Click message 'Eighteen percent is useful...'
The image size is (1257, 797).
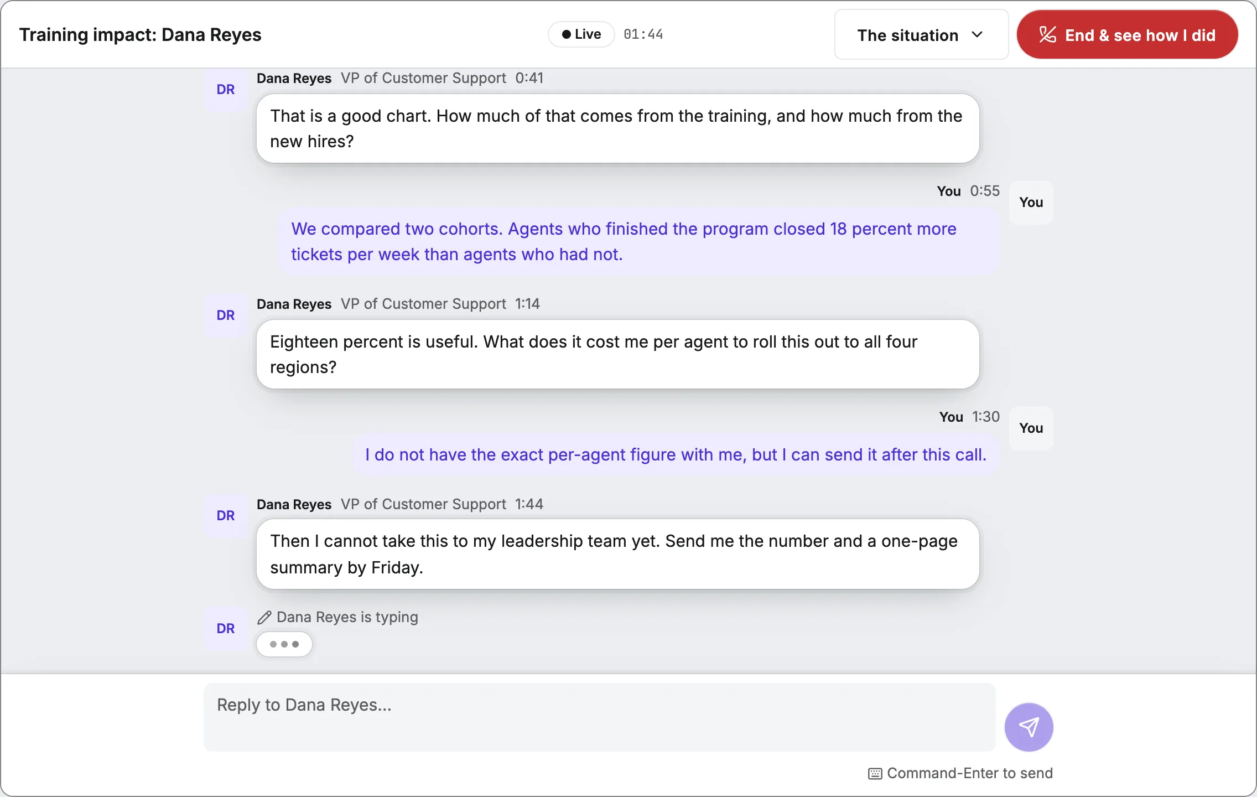tap(618, 354)
